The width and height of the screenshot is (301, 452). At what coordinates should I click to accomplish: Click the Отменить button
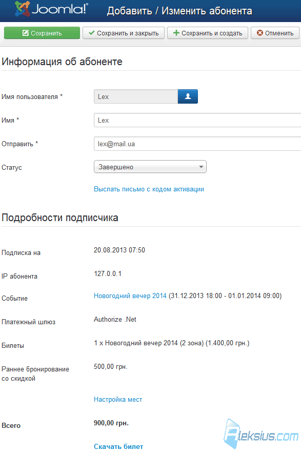(275, 33)
